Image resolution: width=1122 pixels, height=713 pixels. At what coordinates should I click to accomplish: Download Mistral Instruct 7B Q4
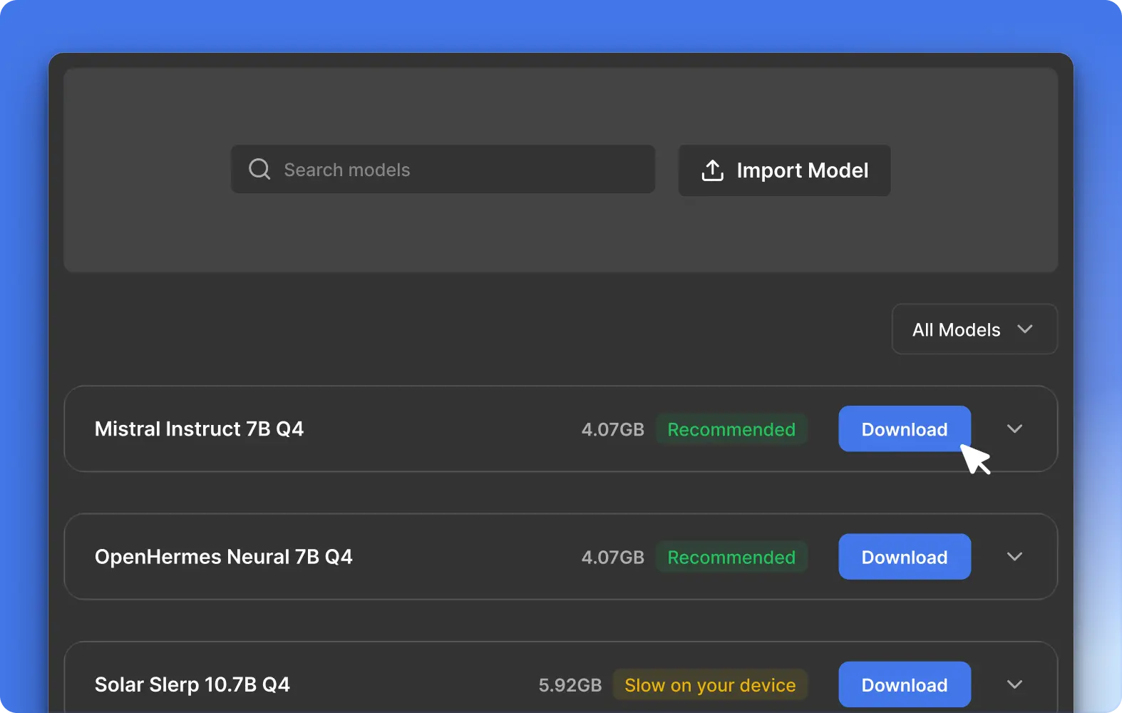904,429
